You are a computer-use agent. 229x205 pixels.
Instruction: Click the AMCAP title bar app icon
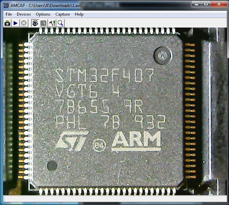[6, 6]
